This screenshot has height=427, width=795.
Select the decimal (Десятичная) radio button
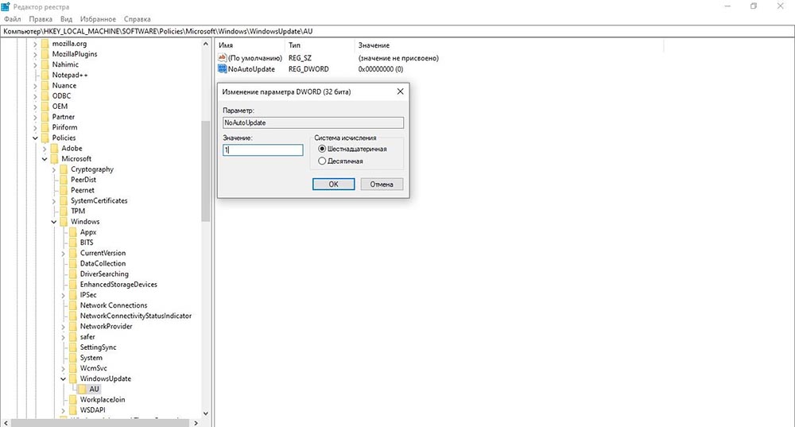coord(322,161)
